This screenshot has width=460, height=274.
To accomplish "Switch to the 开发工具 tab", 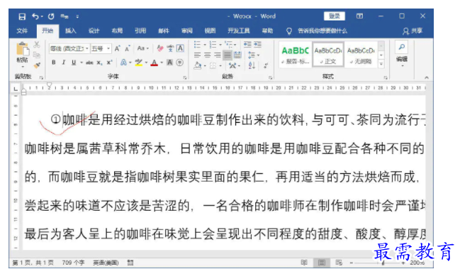I will (x=239, y=31).
